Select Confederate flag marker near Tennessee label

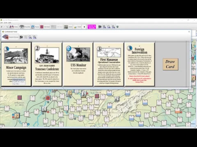pos(97,96)
